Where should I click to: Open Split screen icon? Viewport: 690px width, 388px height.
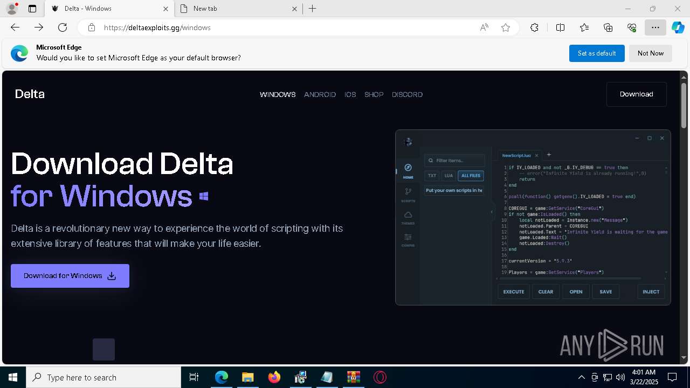click(x=560, y=27)
